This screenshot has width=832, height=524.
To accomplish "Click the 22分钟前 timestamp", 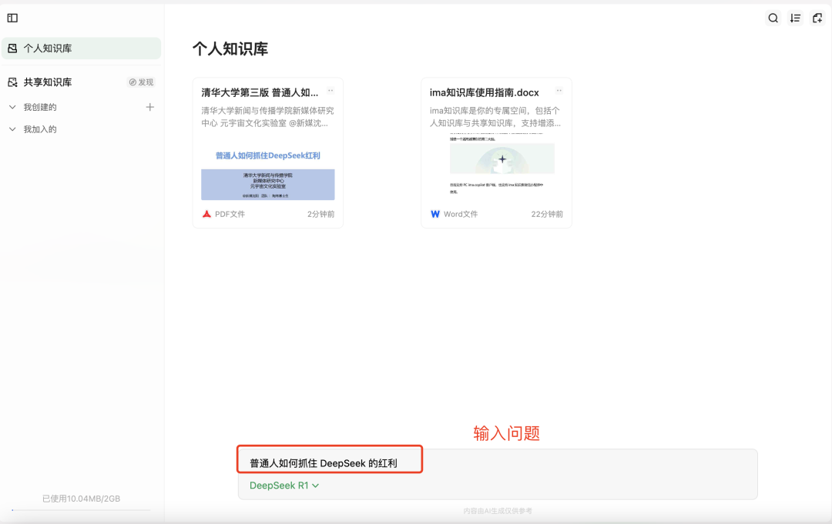I will click(547, 214).
